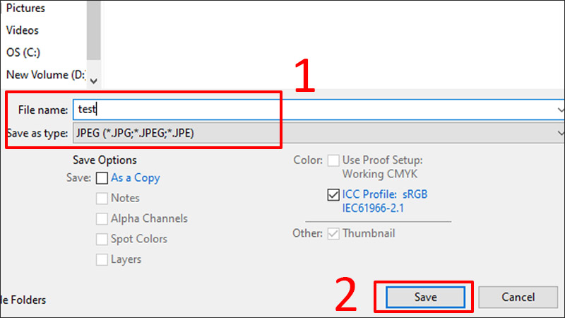Click the navigation pane scroll-down arrow
Image resolution: width=565 pixels, height=318 pixels.
point(95,81)
